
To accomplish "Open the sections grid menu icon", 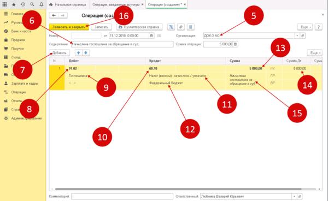I will pyautogui.click(x=4, y=4).
